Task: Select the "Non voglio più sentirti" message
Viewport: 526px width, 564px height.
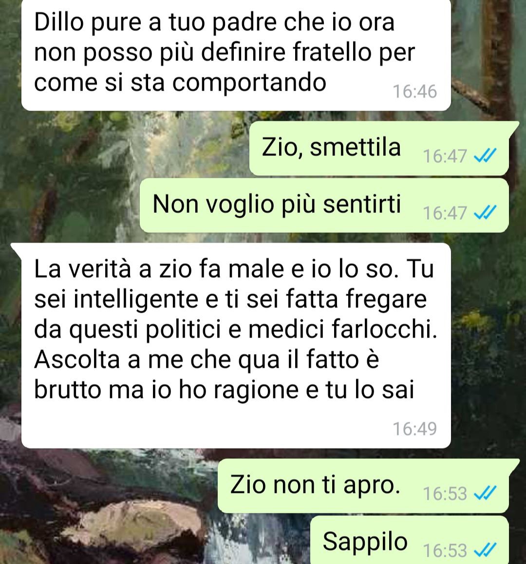Action: pyautogui.click(x=324, y=205)
